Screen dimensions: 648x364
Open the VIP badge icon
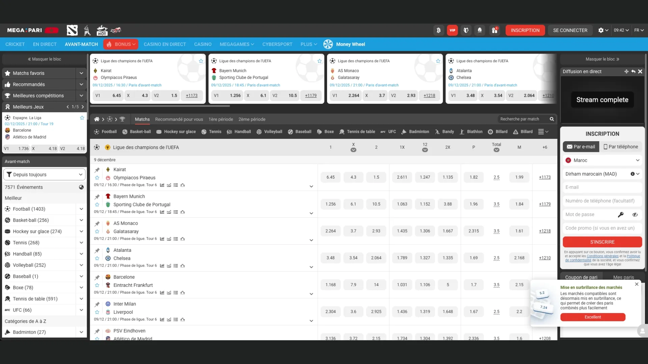click(x=452, y=30)
